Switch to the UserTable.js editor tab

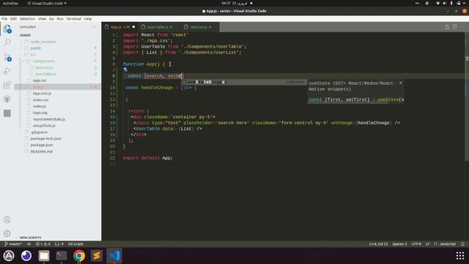(x=160, y=27)
